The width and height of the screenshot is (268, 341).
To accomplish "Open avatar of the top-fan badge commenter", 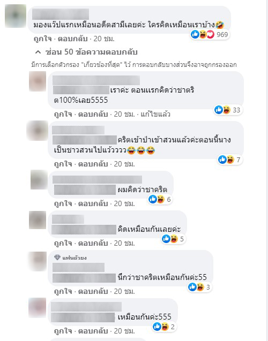I will (38, 261).
